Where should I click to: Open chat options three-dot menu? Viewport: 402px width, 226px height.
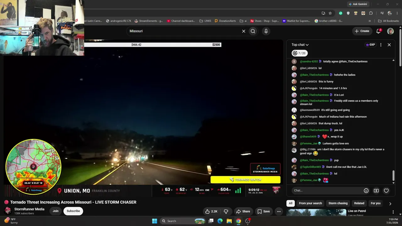pos(381,45)
